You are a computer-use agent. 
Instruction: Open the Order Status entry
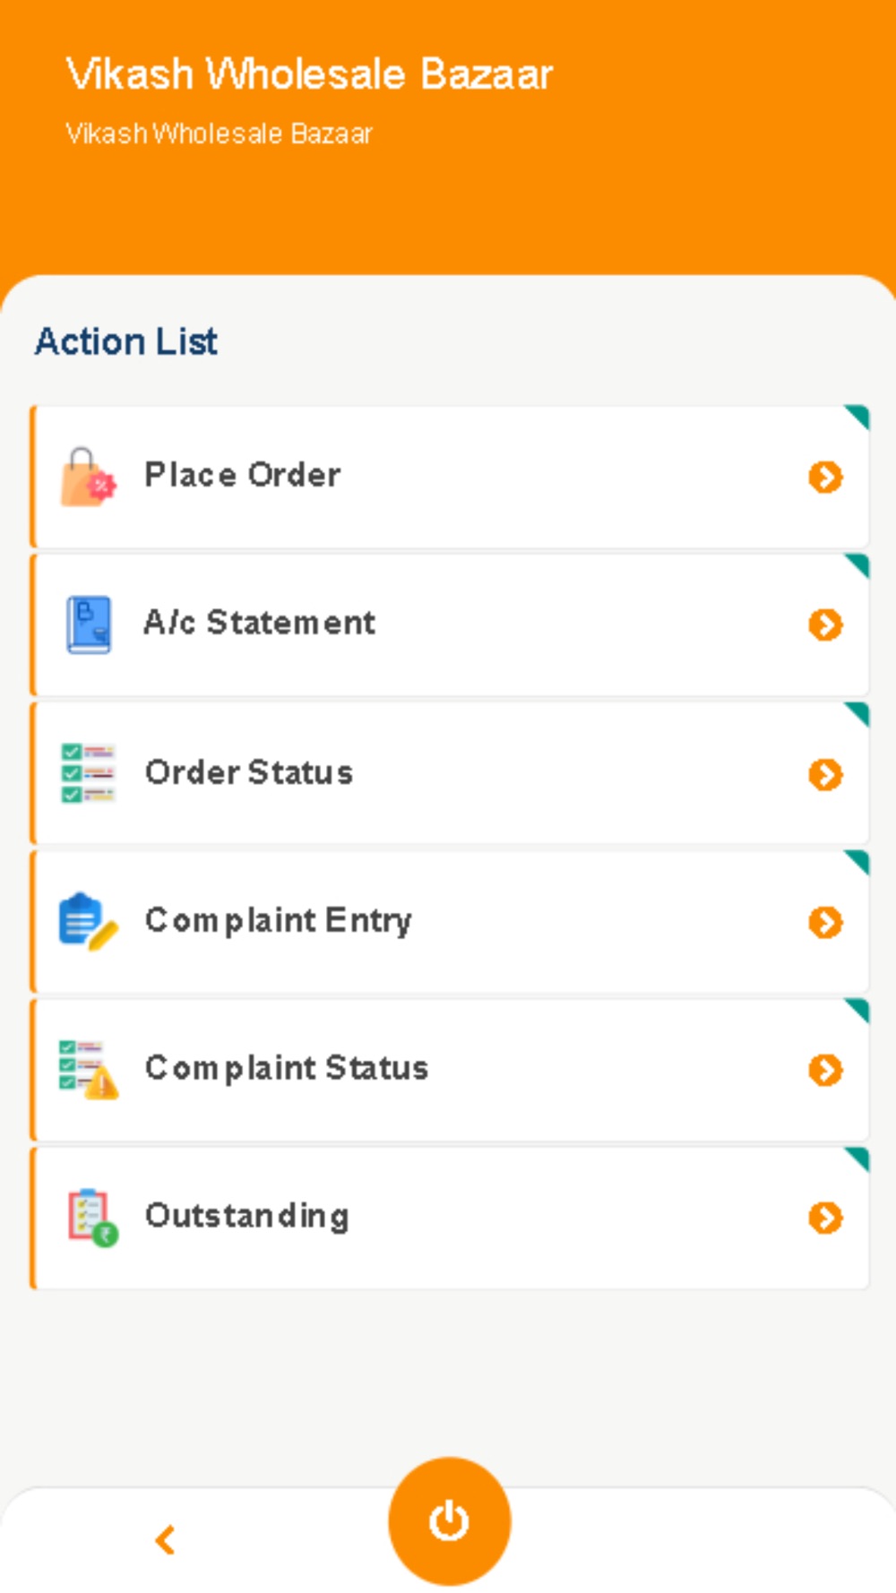(x=450, y=773)
